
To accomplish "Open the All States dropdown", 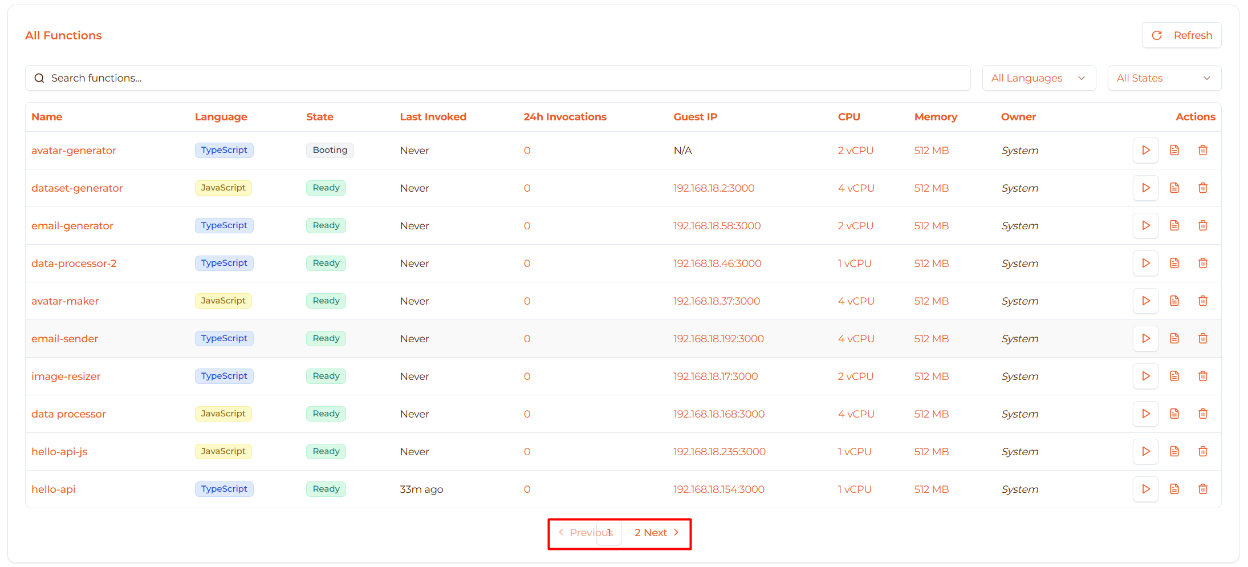I will [1164, 78].
